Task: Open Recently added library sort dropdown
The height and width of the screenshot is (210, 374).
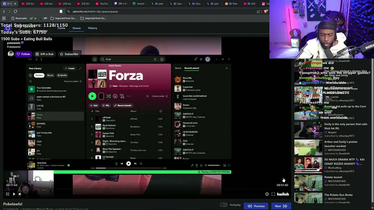Action: coord(73,81)
